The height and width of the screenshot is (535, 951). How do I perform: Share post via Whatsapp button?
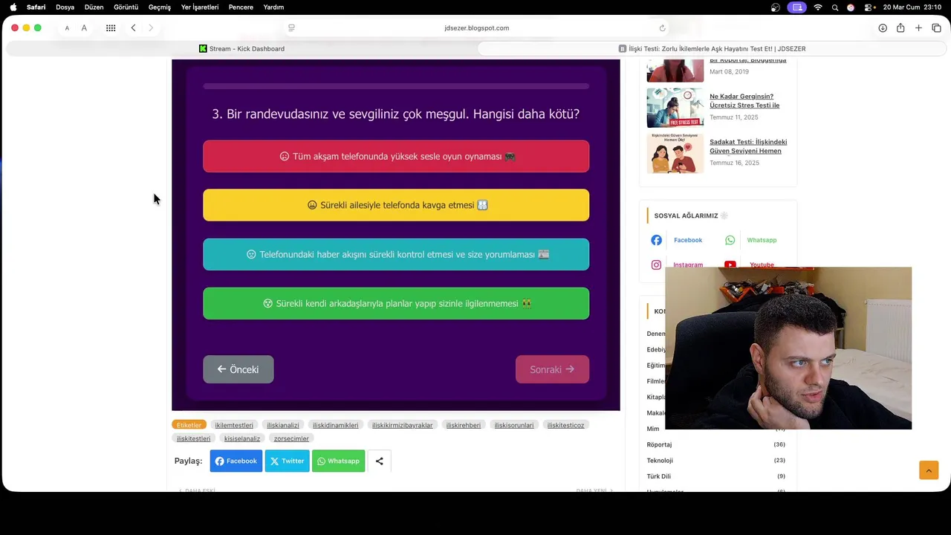tap(338, 461)
